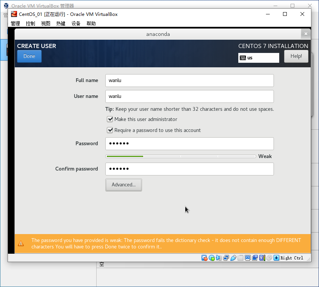
Task: Toggle Require a password checkbox
Action: click(110, 130)
